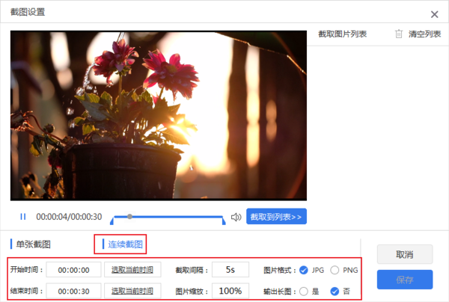
Task: Mute the video volume speaker icon
Action: point(236,217)
